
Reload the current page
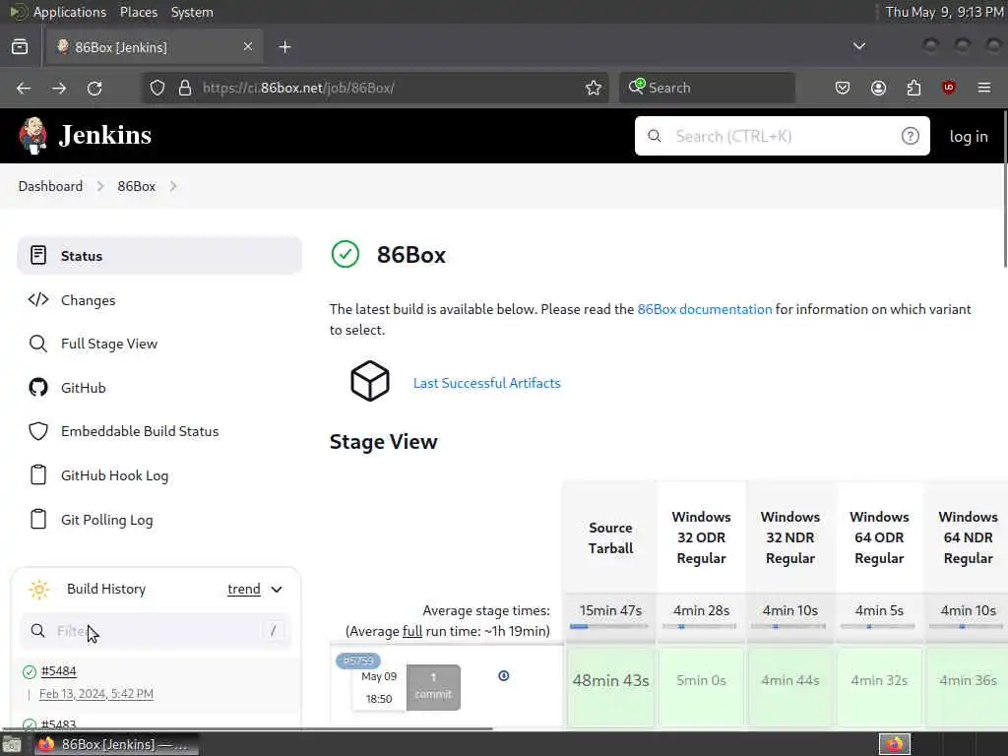[x=94, y=88]
